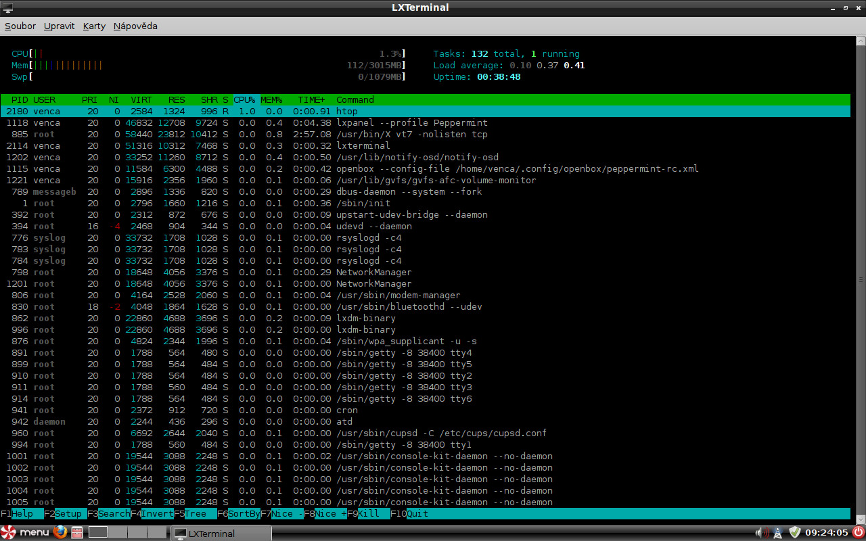The height and width of the screenshot is (541, 866).
Task: Switch to the second workspace in pager
Action: (118, 532)
